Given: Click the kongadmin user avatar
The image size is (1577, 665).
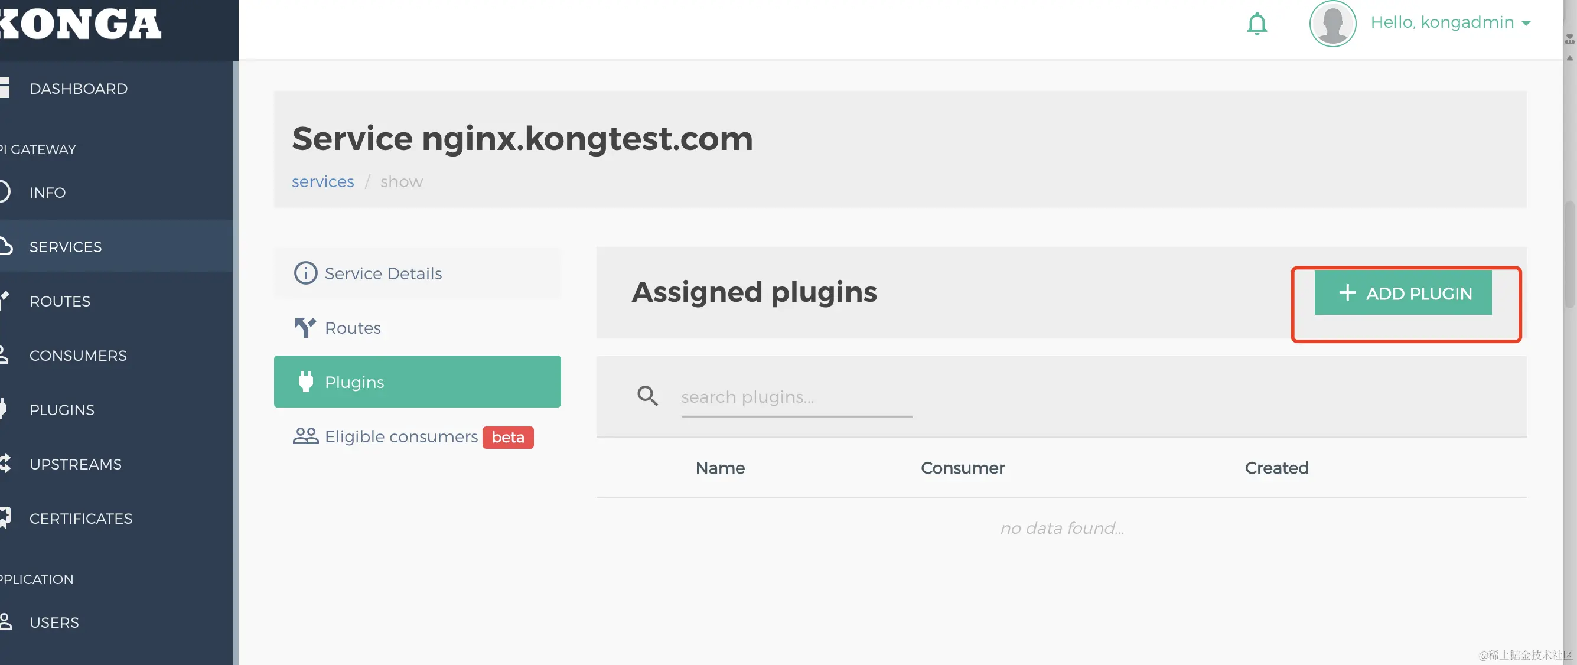Looking at the screenshot, I should point(1332,24).
